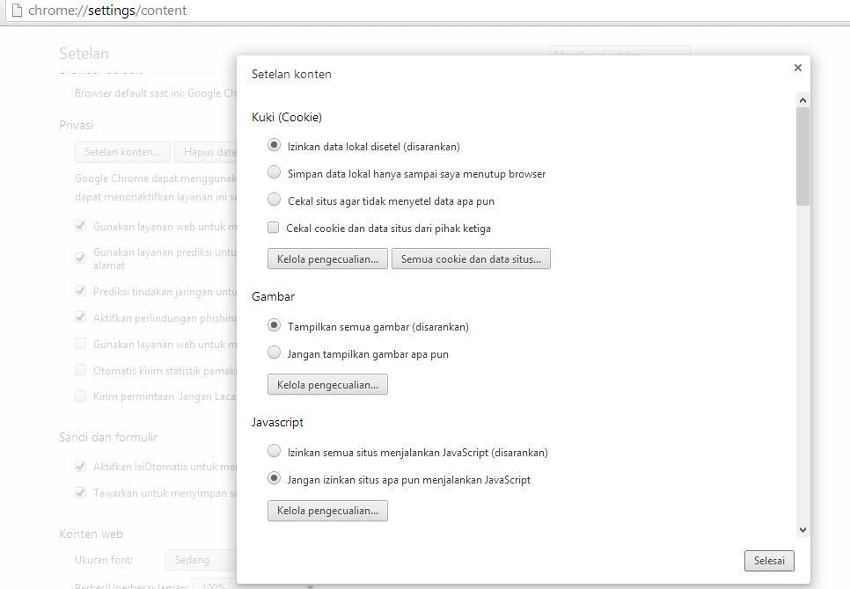This screenshot has height=589, width=850.
Task: Toggle 'Aktifkan IsiOtomatis' checkbox
Action: (x=81, y=466)
